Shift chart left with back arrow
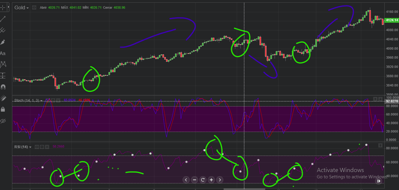399x190 pixels. click(x=186, y=180)
